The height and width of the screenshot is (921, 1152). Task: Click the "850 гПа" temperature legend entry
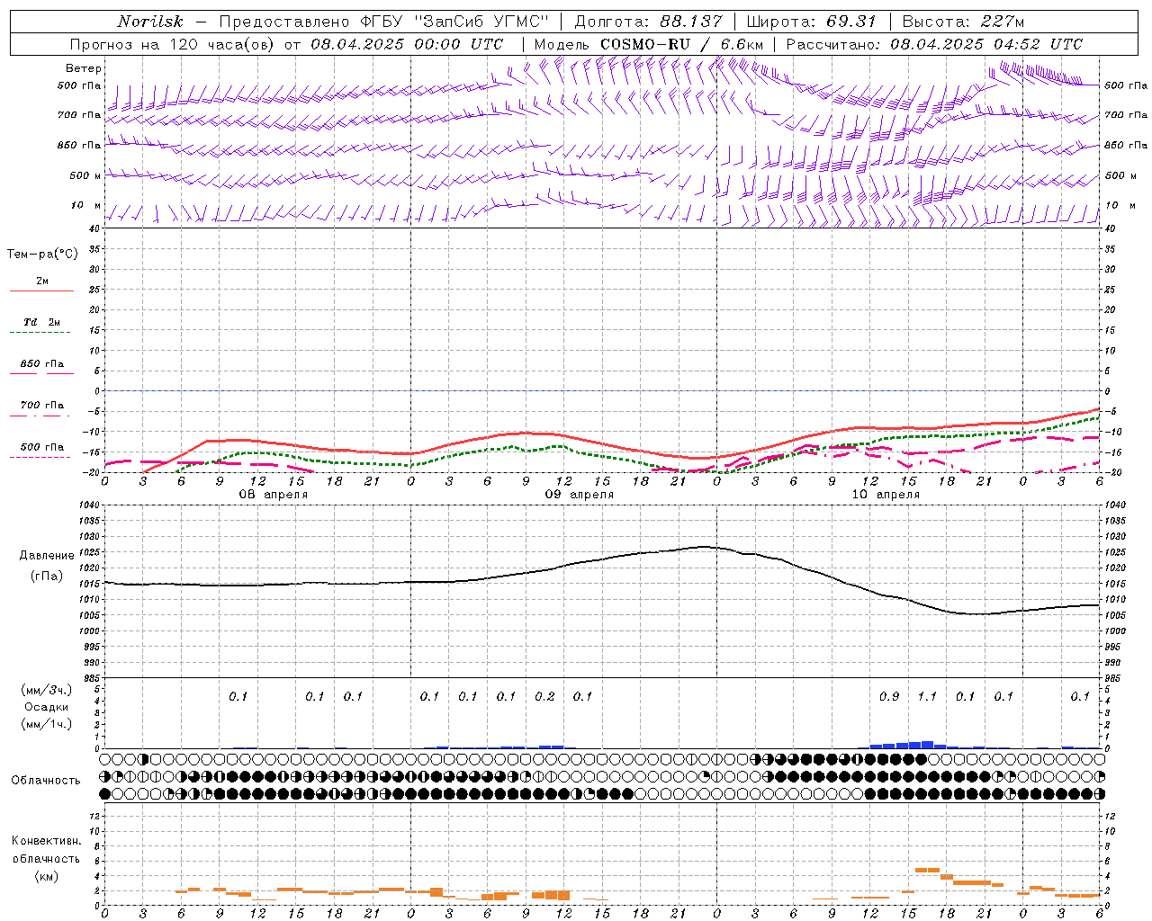(42, 363)
